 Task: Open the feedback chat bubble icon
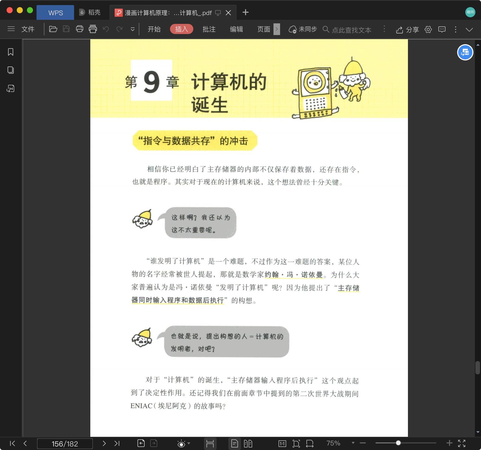click(x=442, y=29)
